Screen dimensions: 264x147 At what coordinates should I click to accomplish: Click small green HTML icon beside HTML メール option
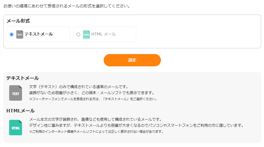[86, 34]
